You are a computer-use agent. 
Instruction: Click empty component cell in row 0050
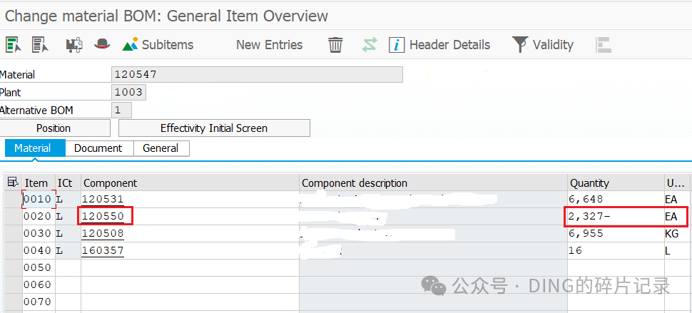coord(190,267)
